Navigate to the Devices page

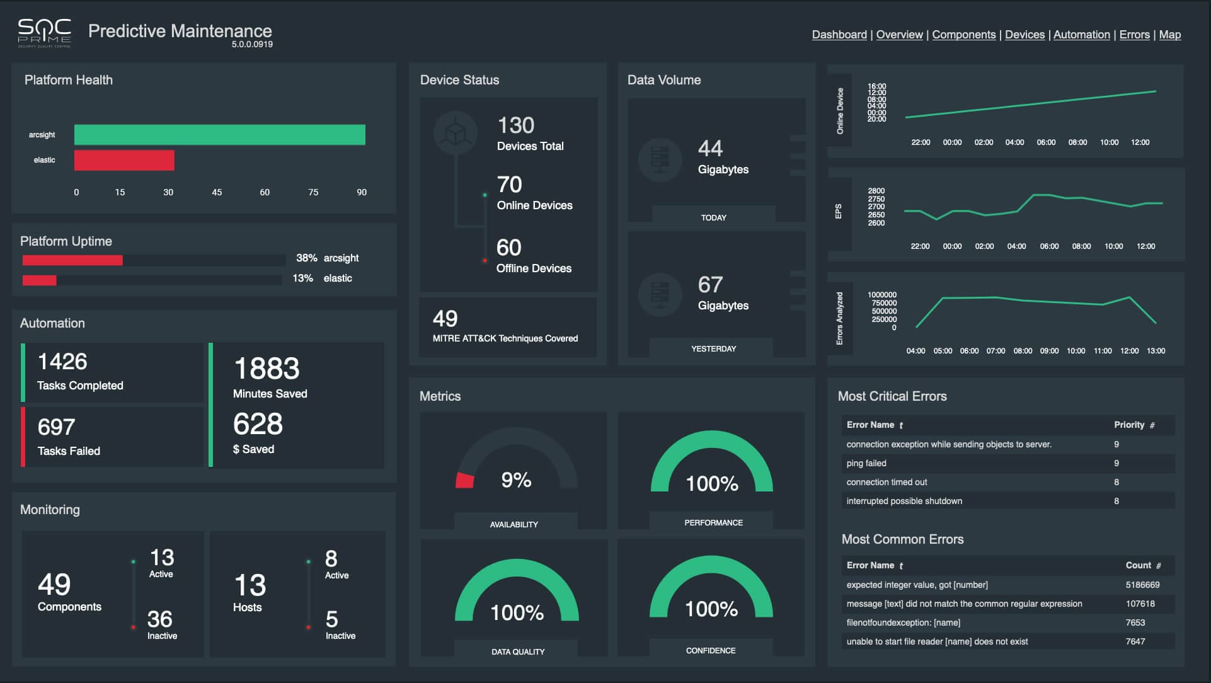pos(1024,35)
